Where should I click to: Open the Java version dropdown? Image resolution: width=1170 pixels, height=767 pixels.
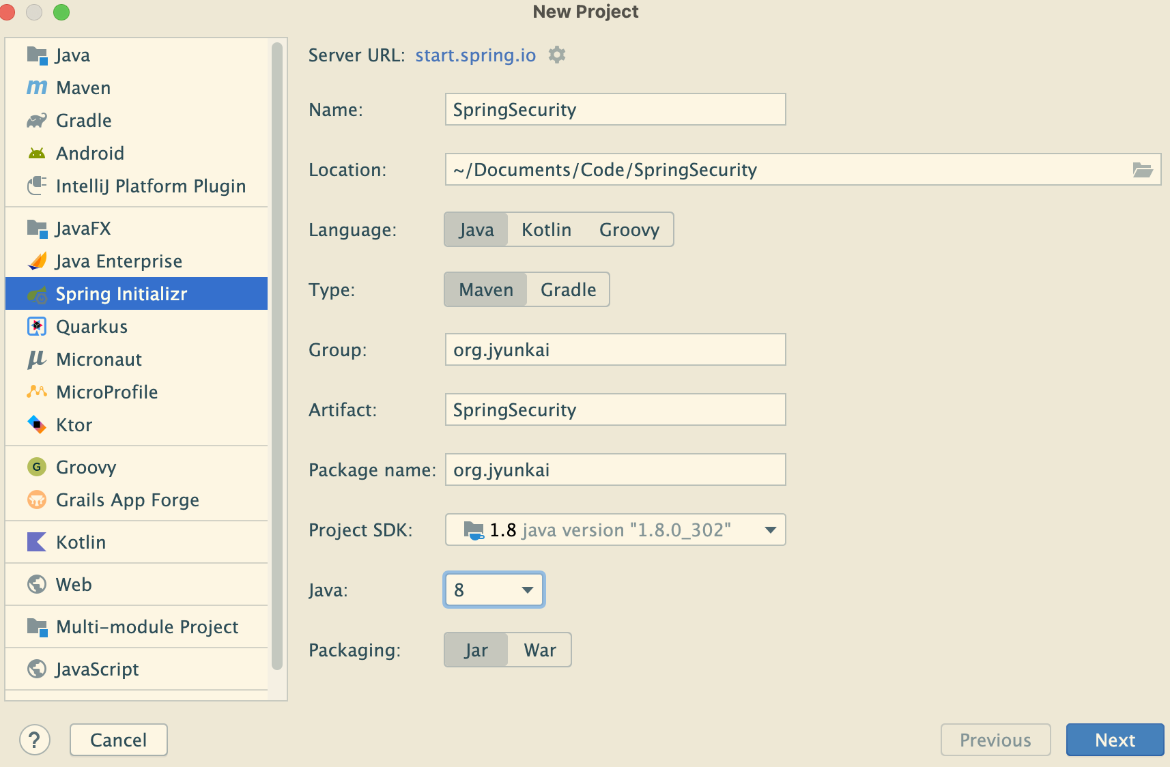494,590
